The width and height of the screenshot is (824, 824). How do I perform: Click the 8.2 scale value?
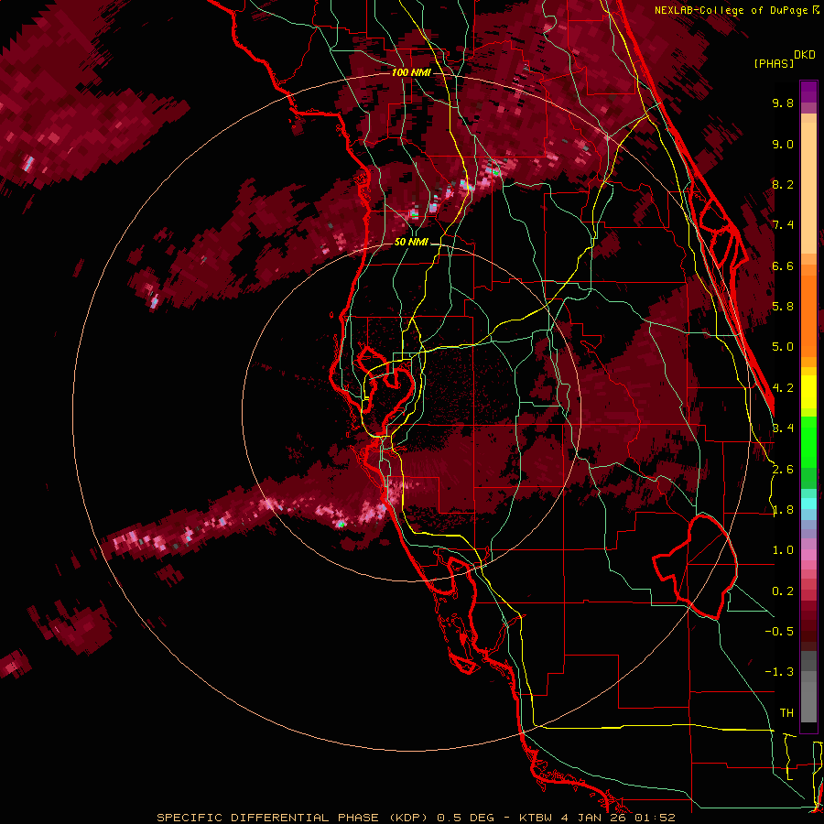coord(783,184)
